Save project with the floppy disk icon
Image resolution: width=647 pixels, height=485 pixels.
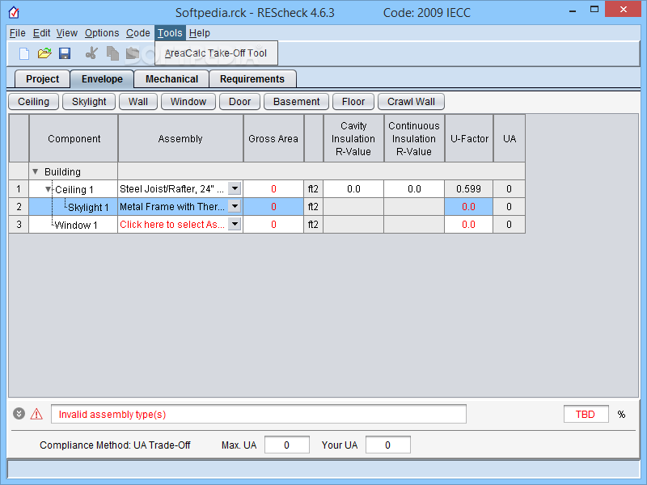point(65,53)
